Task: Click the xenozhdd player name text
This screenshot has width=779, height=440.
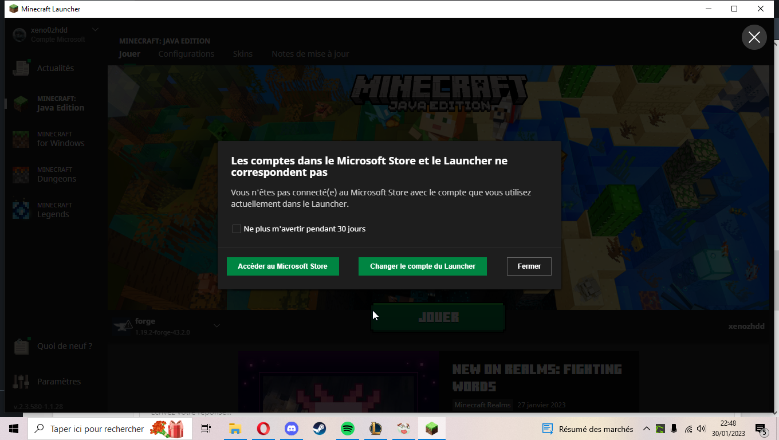Action: pos(746,326)
